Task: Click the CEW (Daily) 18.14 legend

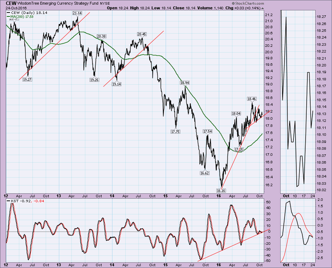Action: [27, 13]
